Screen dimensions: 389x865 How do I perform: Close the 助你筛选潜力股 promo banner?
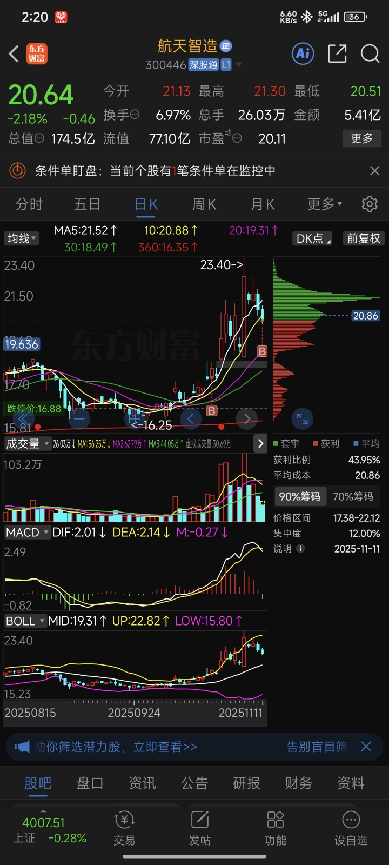pyautogui.click(x=366, y=747)
